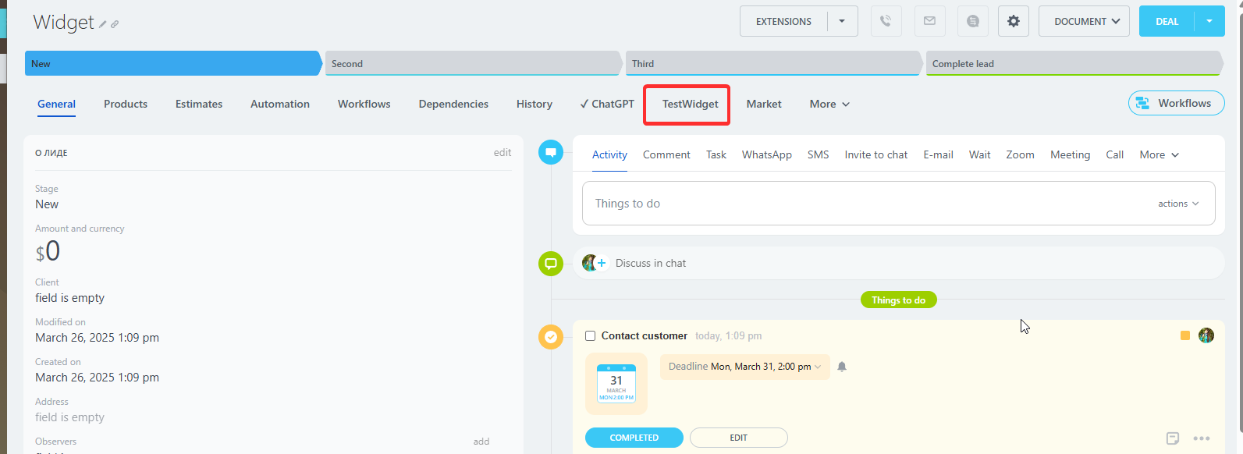
Task: Go to the Automation tab
Action: 280,104
